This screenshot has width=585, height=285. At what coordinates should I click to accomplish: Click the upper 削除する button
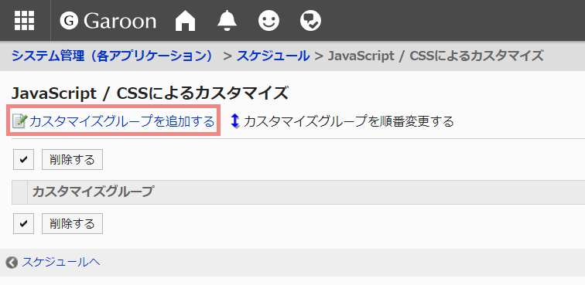coord(72,159)
